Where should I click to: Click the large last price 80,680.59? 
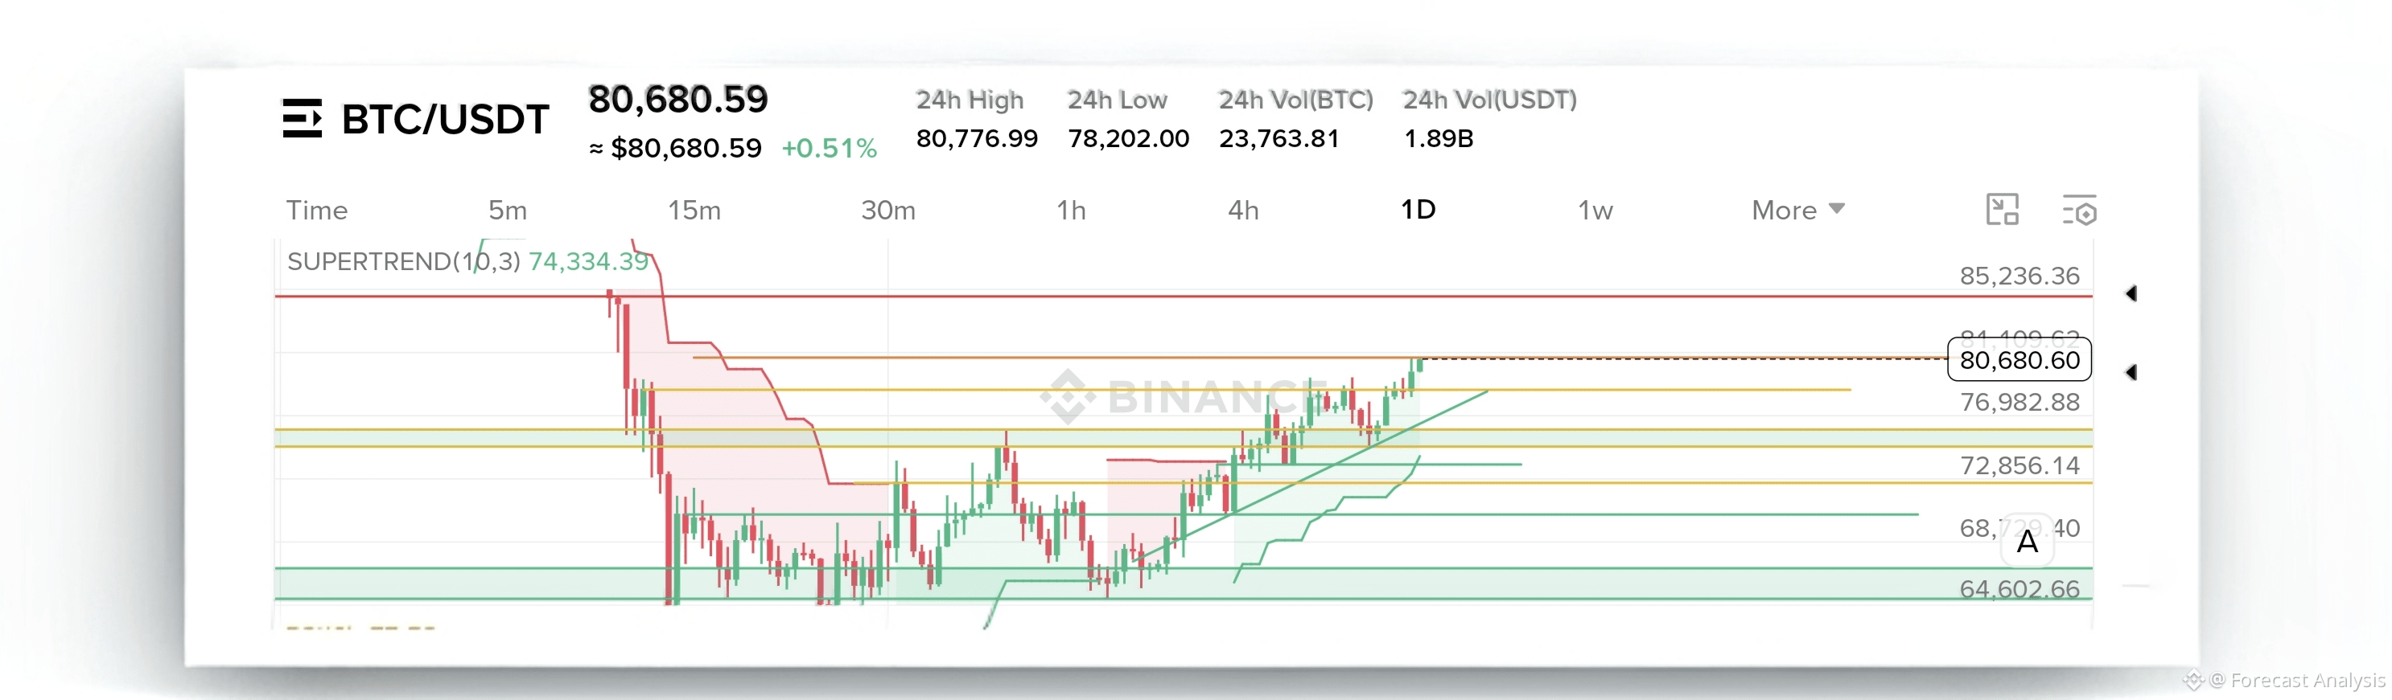tap(678, 99)
